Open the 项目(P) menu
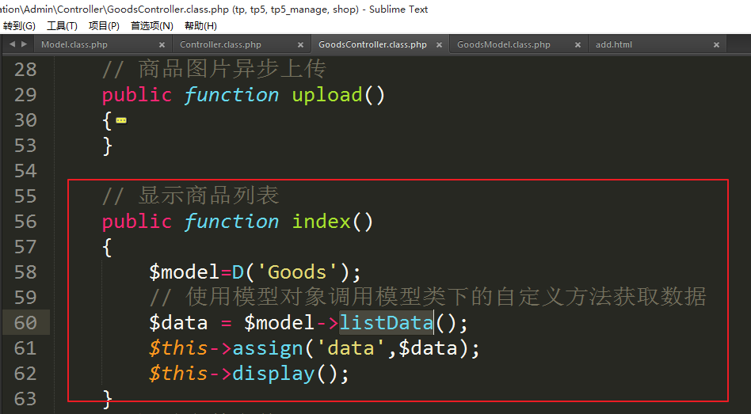 pyautogui.click(x=104, y=26)
